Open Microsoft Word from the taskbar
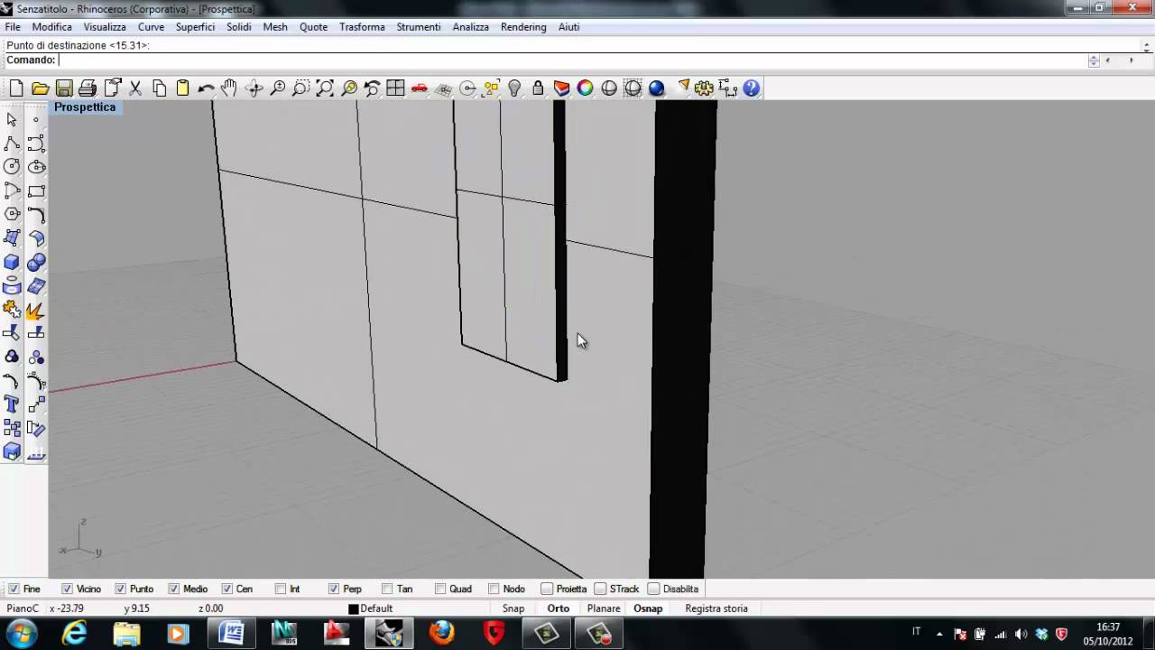Screen dimensions: 1155x650 [231, 634]
